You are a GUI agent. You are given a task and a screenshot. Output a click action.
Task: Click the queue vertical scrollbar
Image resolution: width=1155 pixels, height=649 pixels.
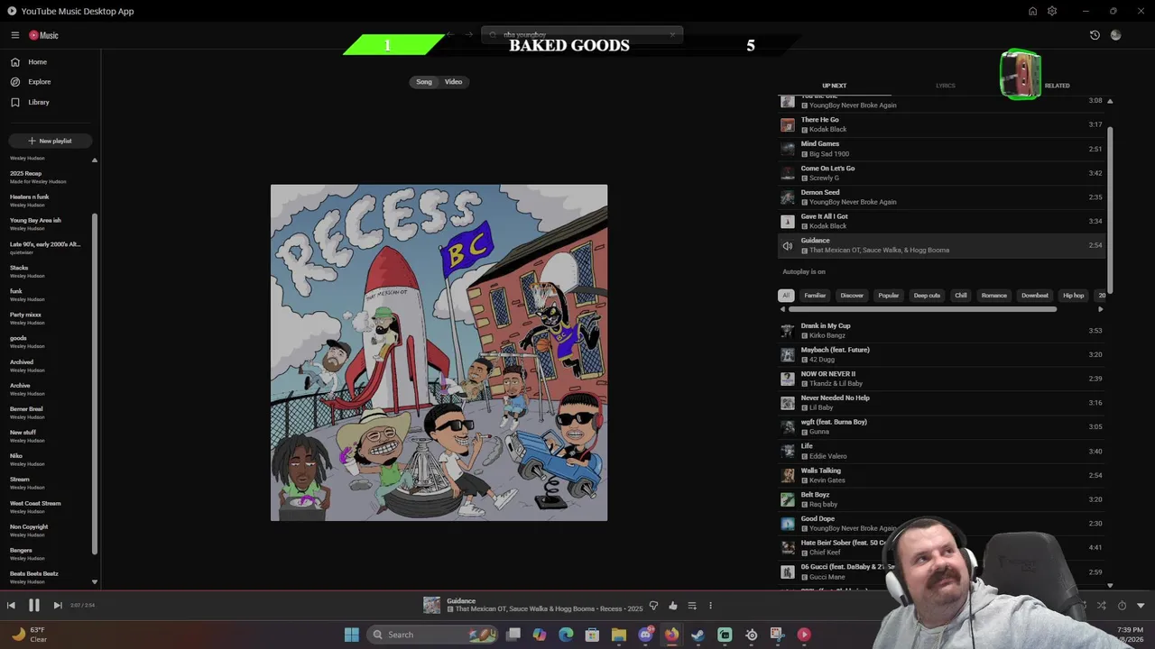(x=1110, y=209)
